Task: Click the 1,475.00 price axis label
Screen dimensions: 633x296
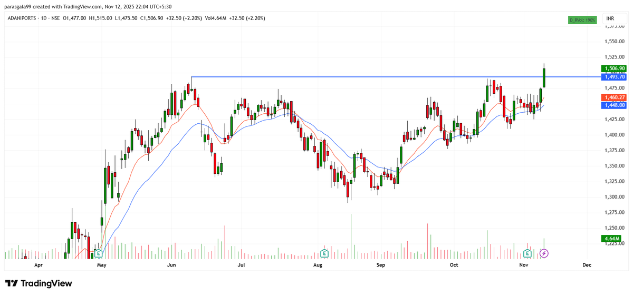Action: coord(615,88)
